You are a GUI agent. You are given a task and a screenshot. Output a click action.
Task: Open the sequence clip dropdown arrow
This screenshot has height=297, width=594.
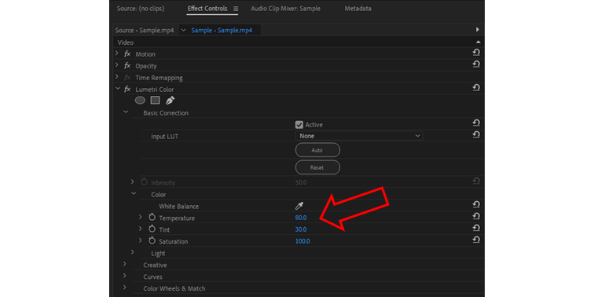[x=183, y=31]
